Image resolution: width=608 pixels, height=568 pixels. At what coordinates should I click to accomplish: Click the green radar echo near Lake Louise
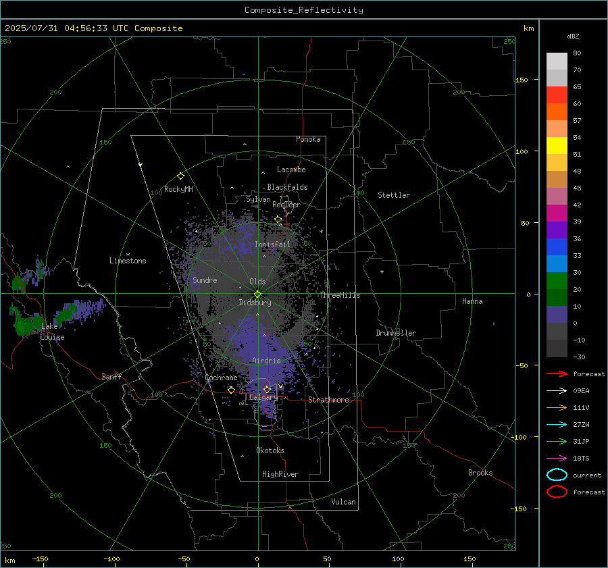click(x=26, y=324)
